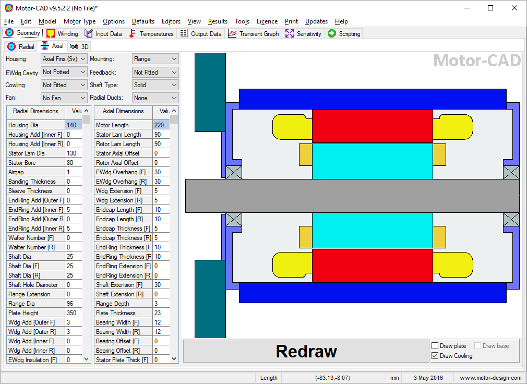Image resolution: width=527 pixels, height=384 pixels.
Task: Click scroll-down arrow of Radial Dimensions table
Action: (x=87, y=359)
